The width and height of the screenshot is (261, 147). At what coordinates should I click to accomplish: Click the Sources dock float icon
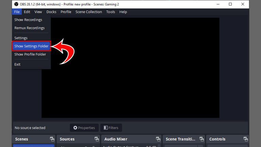tap(96, 139)
